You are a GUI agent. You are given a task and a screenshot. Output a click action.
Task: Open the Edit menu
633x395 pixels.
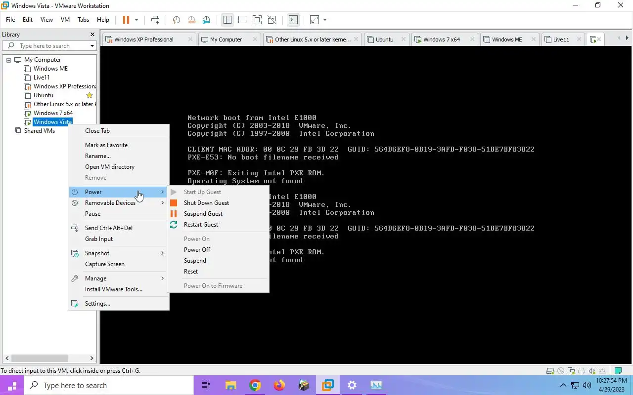pyautogui.click(x=28, y=20)
